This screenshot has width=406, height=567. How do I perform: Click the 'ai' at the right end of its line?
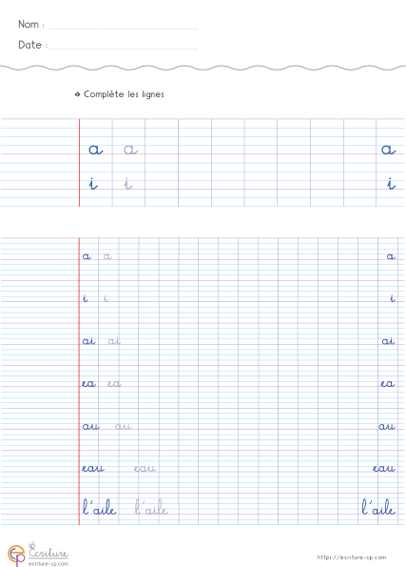pyautogui.click(x=388, y=340)
